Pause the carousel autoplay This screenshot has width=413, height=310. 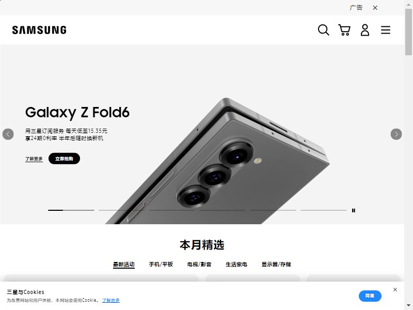(354, 210)
